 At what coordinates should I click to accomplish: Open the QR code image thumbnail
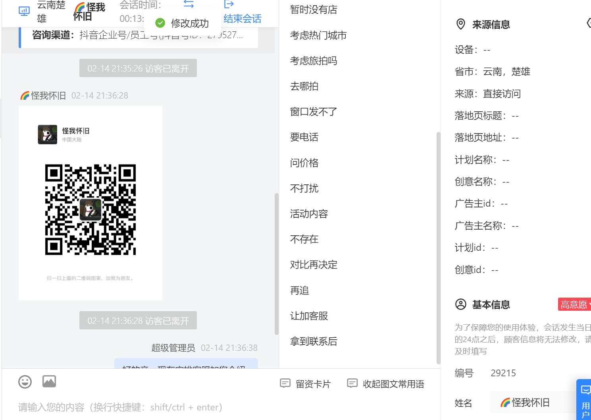click(90, 203)
